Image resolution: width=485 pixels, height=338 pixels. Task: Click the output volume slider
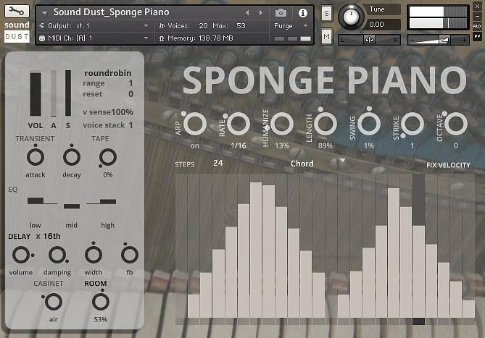(x=438, y=40)
